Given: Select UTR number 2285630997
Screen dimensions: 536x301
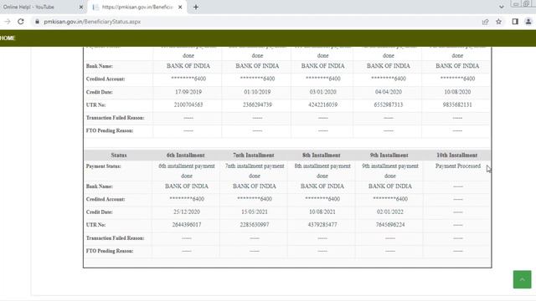Looking at the screenshot, I should 255,225.
